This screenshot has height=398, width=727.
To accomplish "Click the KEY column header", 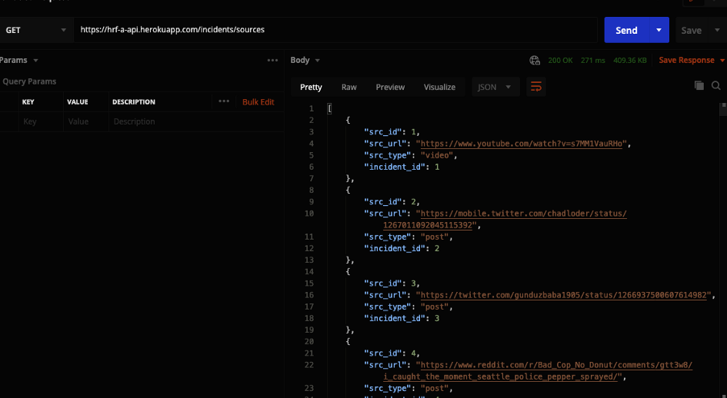I will click(x=28, y=102).
